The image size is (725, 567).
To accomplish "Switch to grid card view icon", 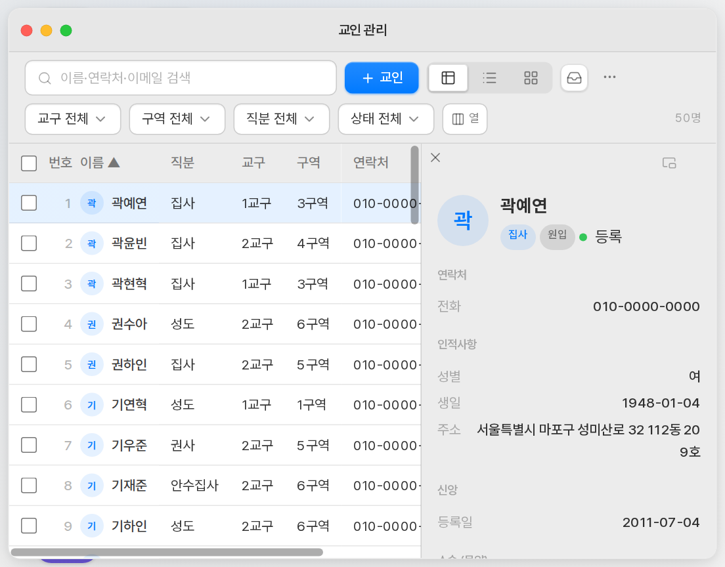I will (531, 77).
